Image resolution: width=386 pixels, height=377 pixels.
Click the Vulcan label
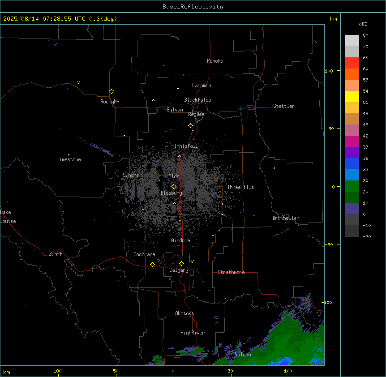click(243, 355)
